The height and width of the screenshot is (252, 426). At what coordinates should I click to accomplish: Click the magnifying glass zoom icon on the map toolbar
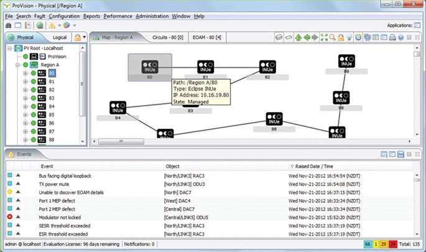click(332, 37)
